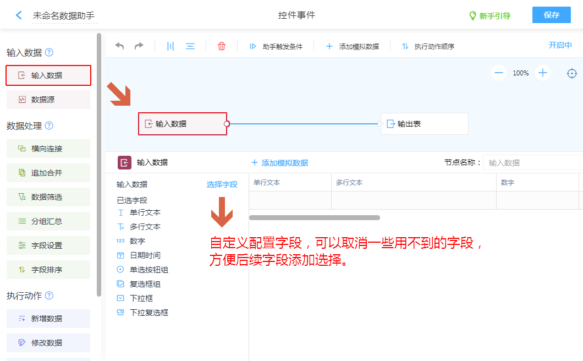Open help icon beside 数据处理 heading
583x361 pixels.
pyautogui.click(x=49, y=125)
